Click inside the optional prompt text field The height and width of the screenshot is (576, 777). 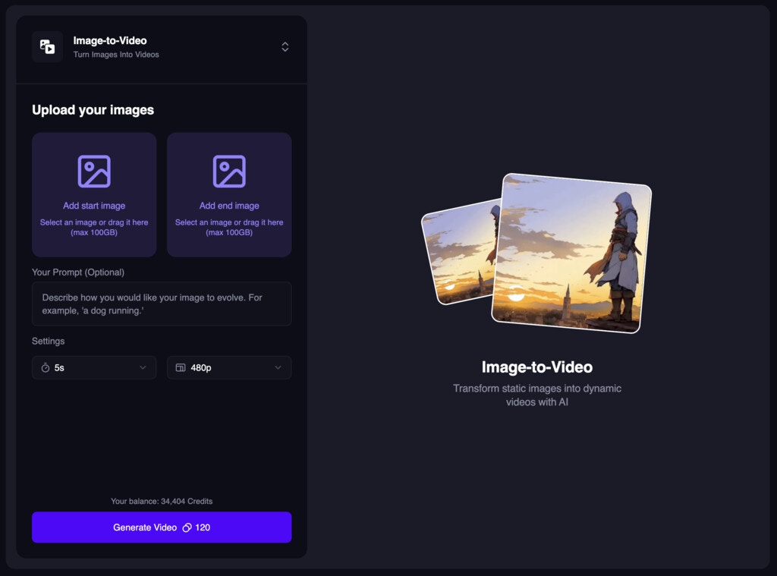[161, 304]
